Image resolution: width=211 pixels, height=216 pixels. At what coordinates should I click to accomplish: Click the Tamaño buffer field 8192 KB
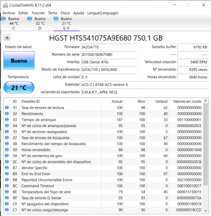[x=193, y=47]
